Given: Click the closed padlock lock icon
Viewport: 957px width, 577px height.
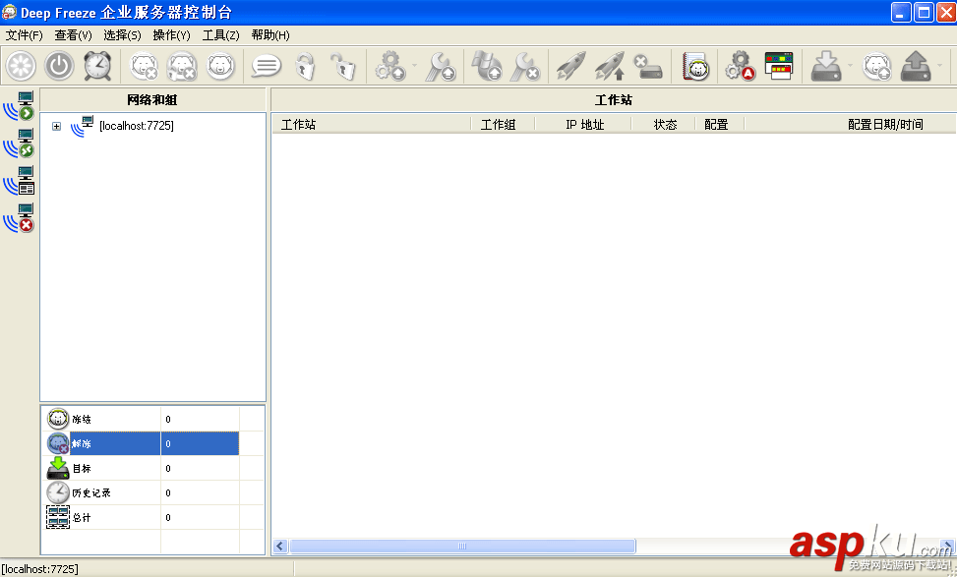Looking at the screenshot, I should pyautogui.click(x=305, y=66).
